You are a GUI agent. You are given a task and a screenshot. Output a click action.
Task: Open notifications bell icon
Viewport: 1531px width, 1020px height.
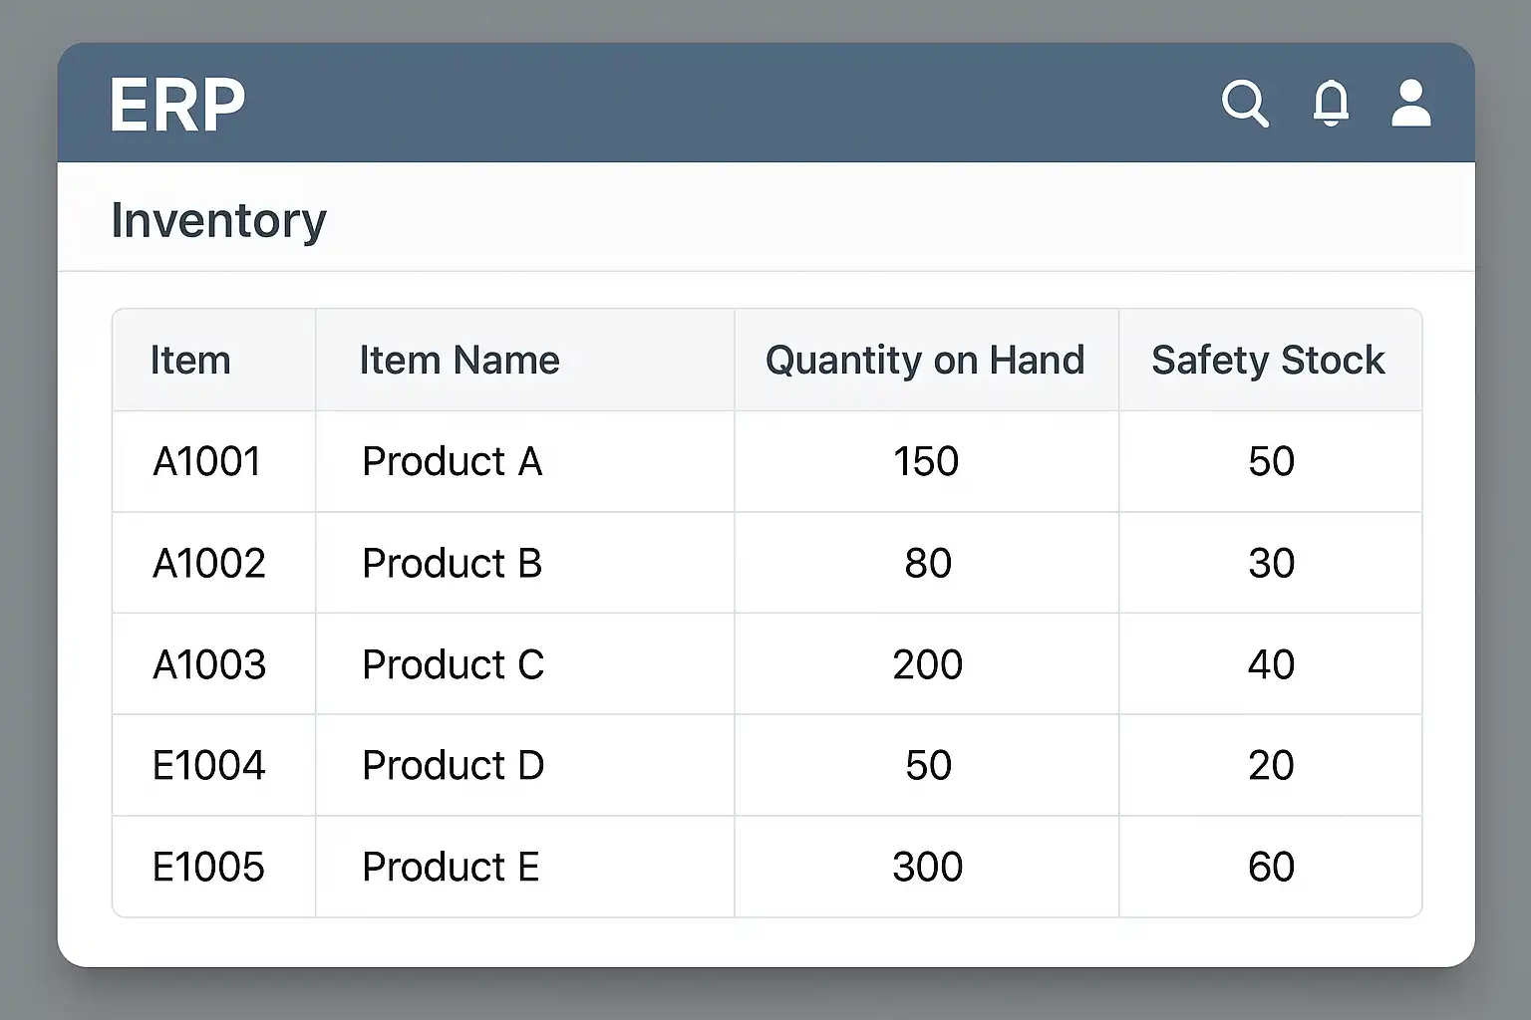point(1331,104)
